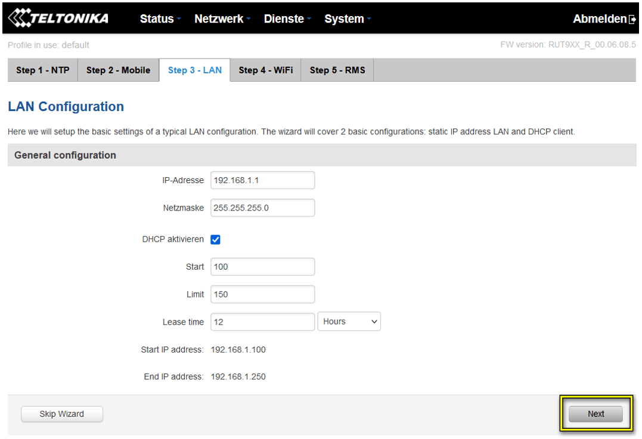Click the logout arrow icon beside Abmelden
This screenshot has width=642, height=439.
pos(632,19)
